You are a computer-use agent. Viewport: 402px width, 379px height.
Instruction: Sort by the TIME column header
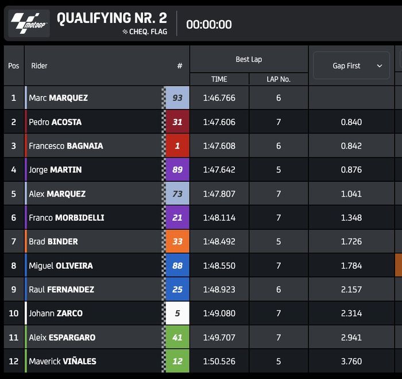coord(219,79)
